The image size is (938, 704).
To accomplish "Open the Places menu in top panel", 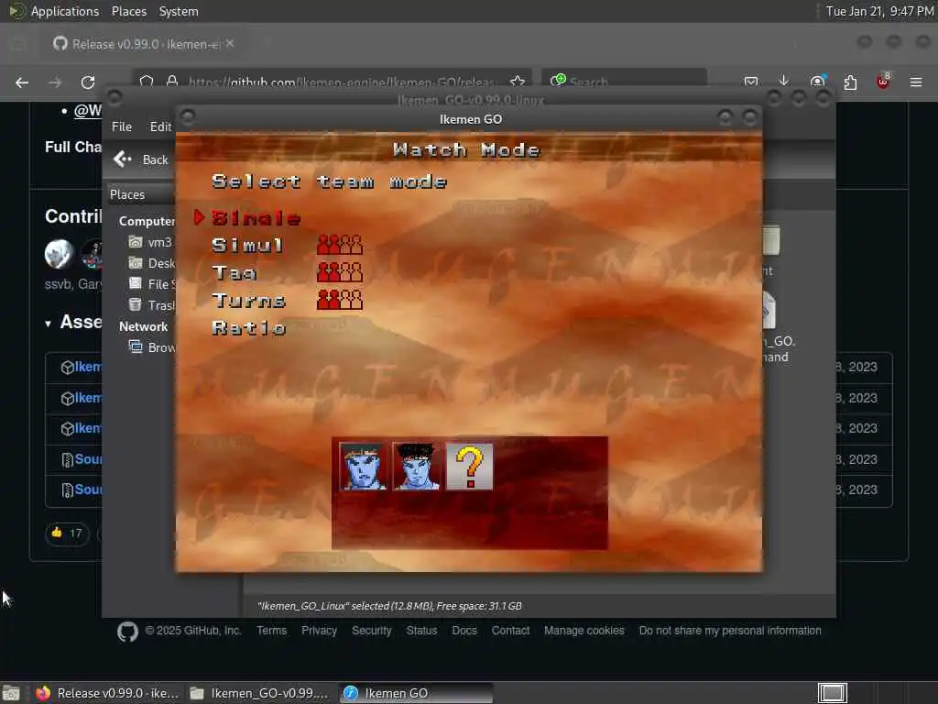I will pyautogui.click(x=129, y=11).
